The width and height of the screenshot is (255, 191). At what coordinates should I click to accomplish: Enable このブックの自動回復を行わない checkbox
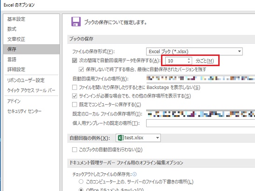(74, 150)
